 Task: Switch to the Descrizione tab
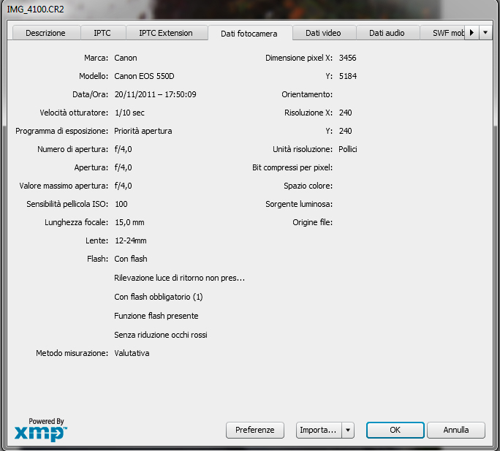[46, 33]
